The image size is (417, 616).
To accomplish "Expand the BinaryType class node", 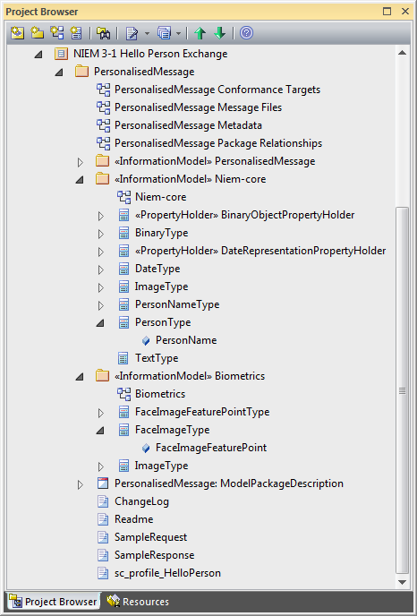I will (x=101, y=234).
